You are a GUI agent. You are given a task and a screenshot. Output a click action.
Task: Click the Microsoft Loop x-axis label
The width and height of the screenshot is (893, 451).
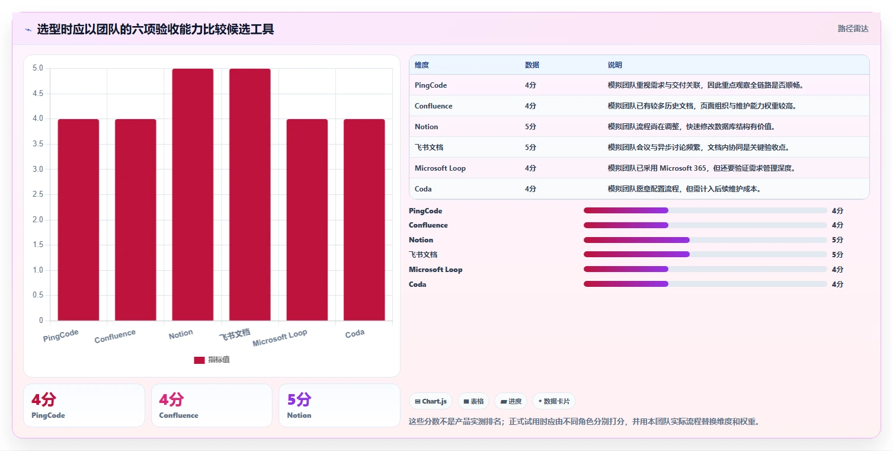tap(280, 338)
